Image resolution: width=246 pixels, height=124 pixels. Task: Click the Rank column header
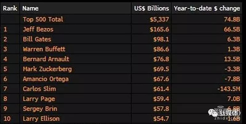(x=10, y=9)
